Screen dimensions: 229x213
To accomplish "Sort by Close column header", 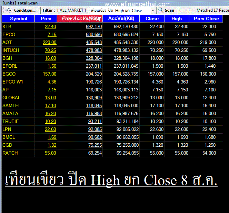I will pyautogui.click(x=152, y=19).
